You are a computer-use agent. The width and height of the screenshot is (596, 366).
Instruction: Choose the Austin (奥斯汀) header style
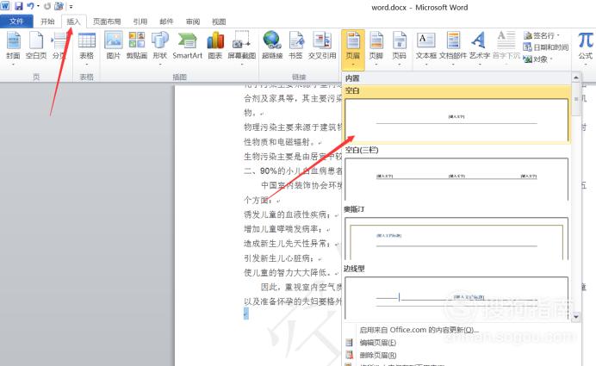tap(456, 239)
